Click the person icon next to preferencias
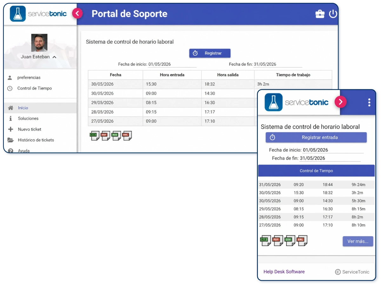Viewport: 381px width, 285px height. (10, 78)
